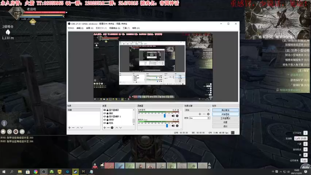Image resolution: width=311 pixels, height=175 pixels.
Task: Open the 编辑(E) menu
Action: pos(80,28)
